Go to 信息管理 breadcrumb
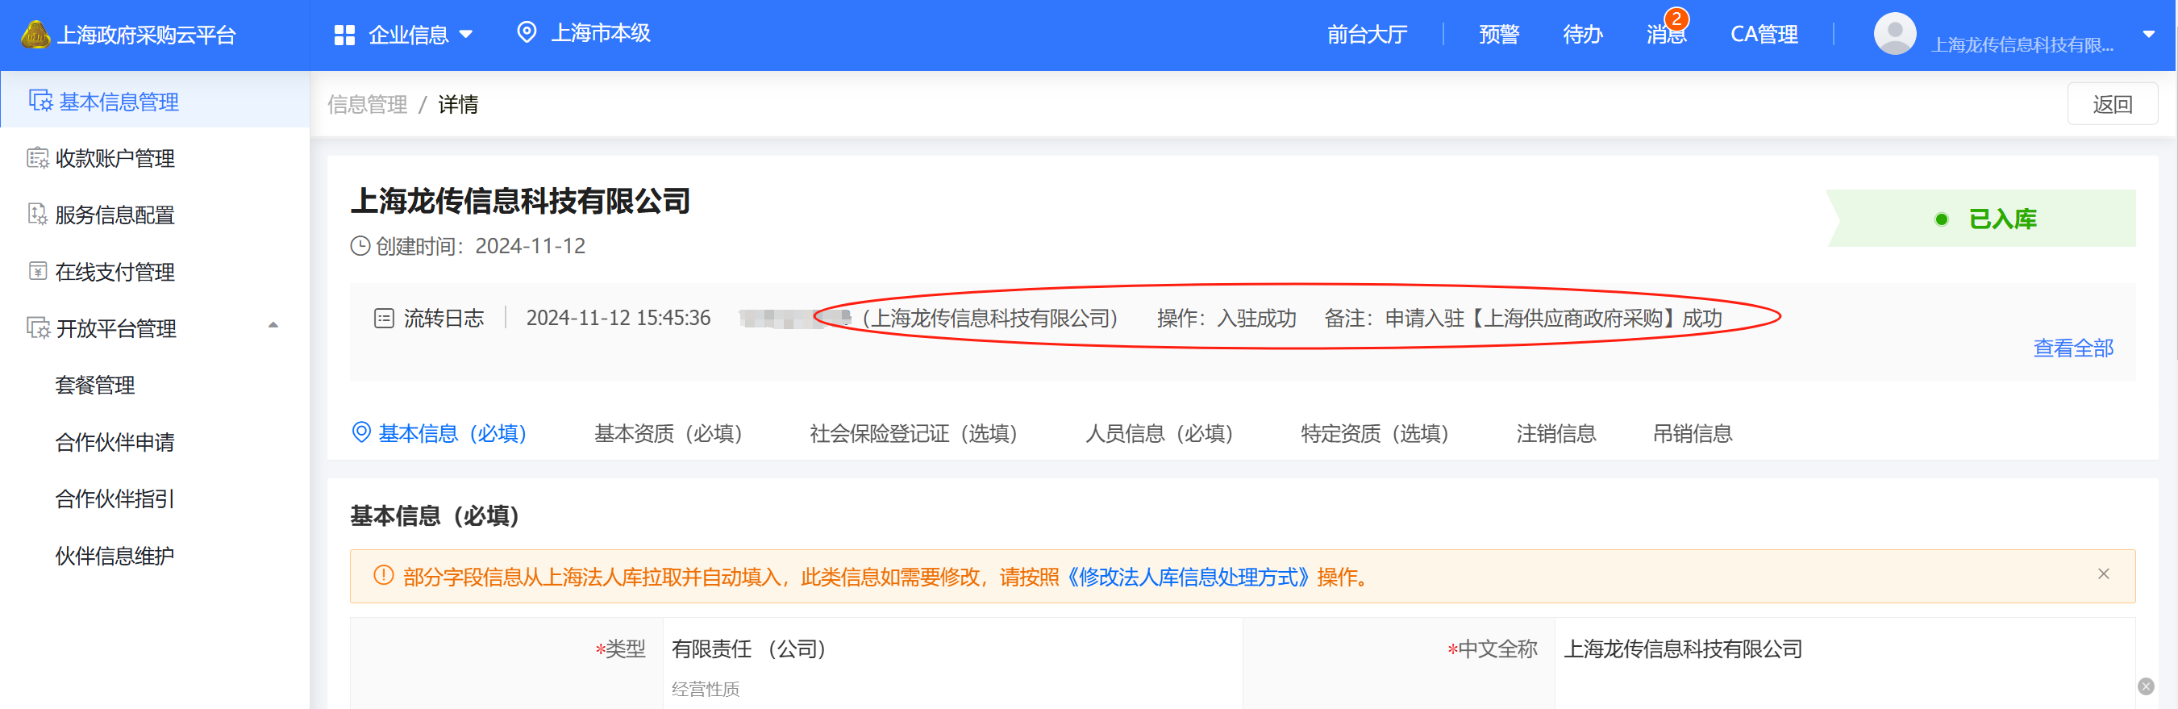Viewport: 2178px width, 709px height. 367,104
